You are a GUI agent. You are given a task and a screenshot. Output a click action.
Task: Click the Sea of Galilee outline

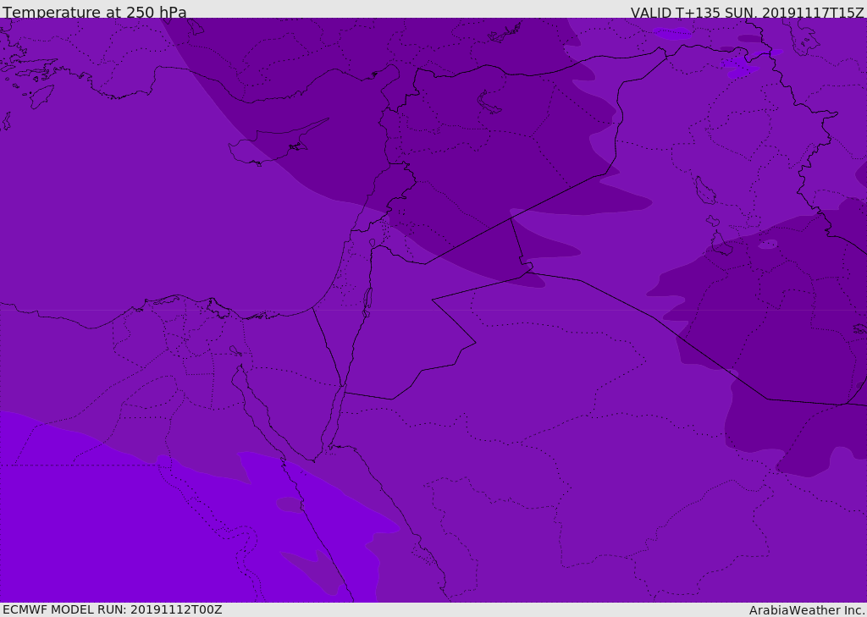[373, 244]
